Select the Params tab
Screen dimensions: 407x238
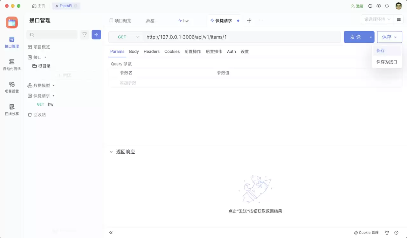click(117, 52)
